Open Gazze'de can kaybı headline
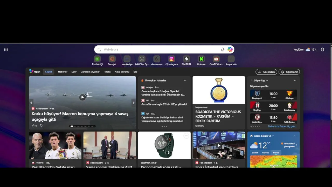332x187 pixels. click(164, 104)
